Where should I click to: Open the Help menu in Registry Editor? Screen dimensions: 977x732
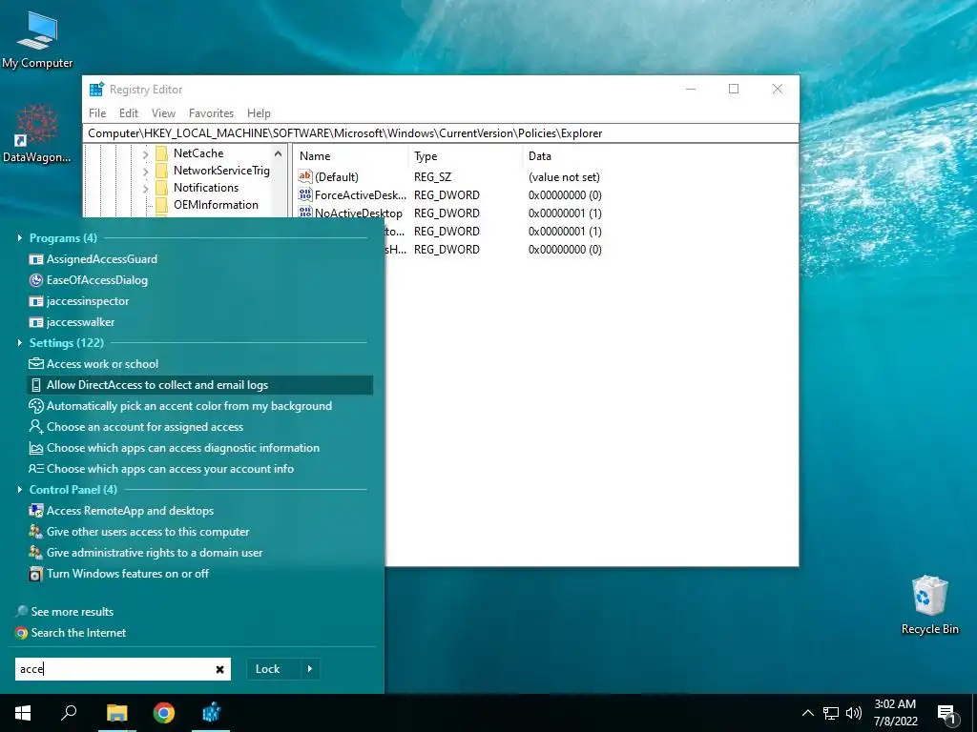(259, 113)
